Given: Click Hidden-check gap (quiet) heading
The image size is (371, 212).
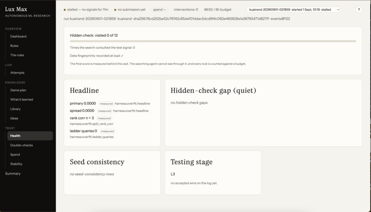Looking at the screenshot, I should click(214, 90).
